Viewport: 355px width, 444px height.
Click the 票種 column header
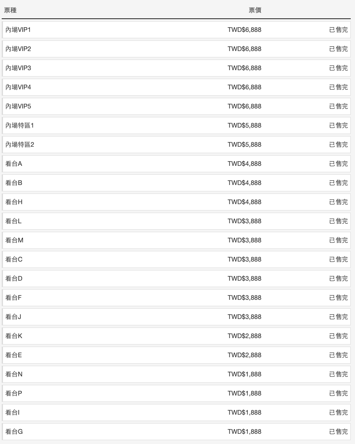tap(10, 10)
